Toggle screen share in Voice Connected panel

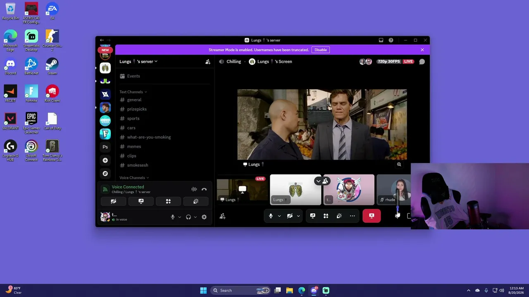(141, 201)
